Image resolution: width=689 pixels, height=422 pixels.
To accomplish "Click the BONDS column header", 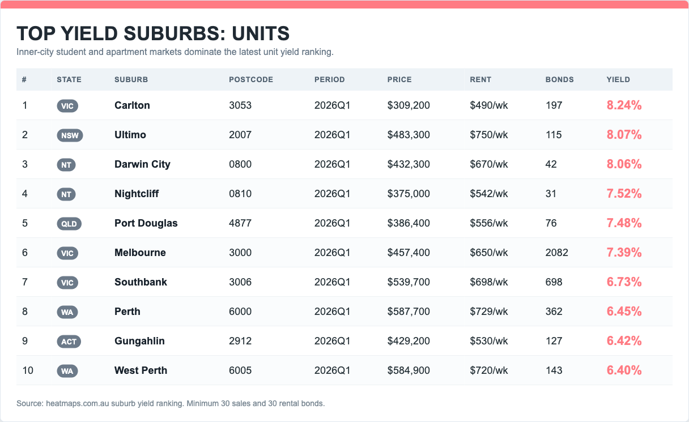I will pyautogui.click(x=559, y=80).
